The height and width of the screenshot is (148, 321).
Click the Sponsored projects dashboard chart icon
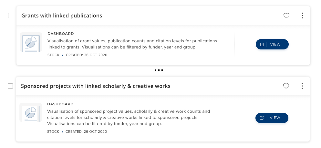[31, 113]
